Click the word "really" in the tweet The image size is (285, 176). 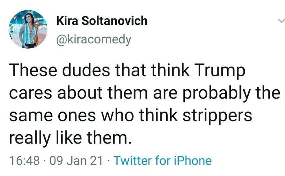[30, 138]
